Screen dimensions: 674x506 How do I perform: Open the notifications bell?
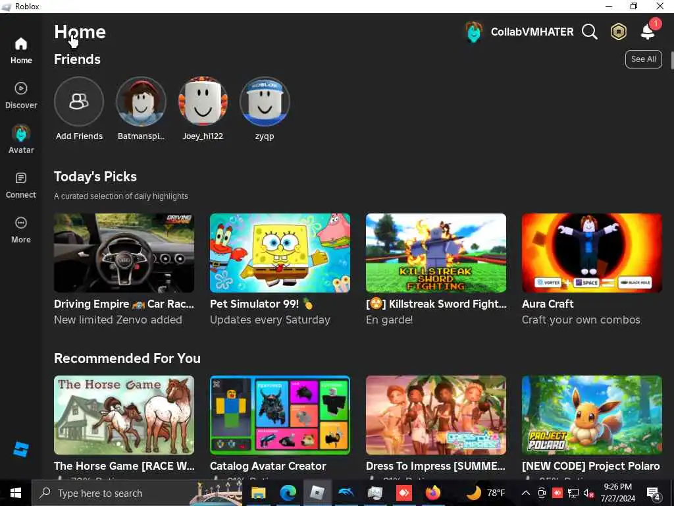(x=648, y=32)
